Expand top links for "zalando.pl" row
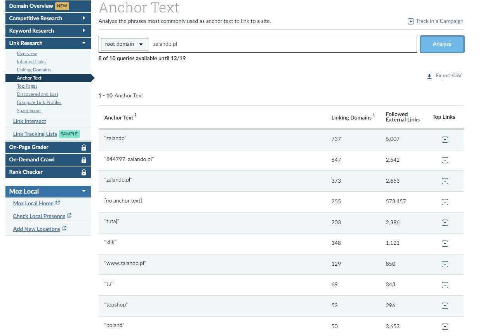The image size is (485, 336). click(x=445, y=181)
